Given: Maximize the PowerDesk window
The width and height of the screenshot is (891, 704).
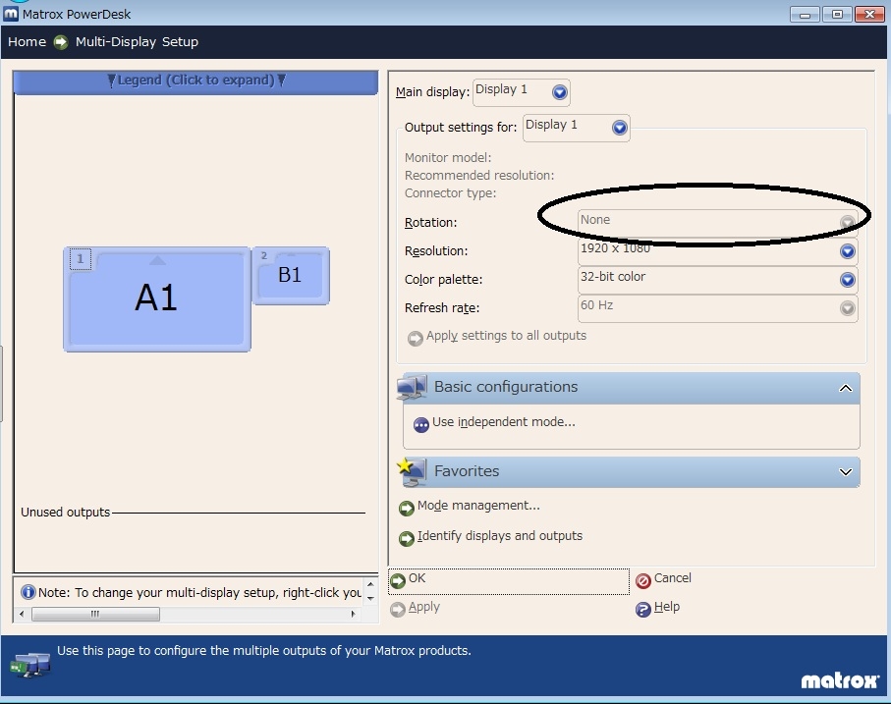Looking at the screenshot, I should click(x=837, y=15).
